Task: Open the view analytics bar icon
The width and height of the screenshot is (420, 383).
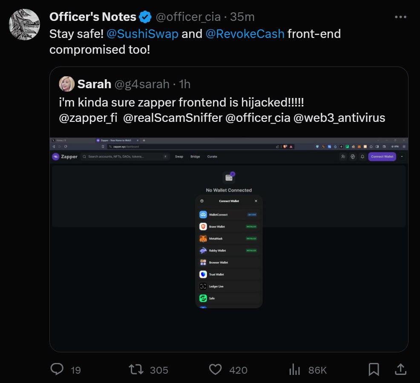Action: point(295,369)
